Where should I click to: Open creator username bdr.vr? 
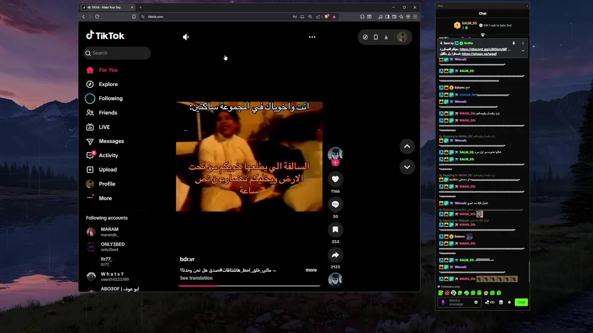187,259
